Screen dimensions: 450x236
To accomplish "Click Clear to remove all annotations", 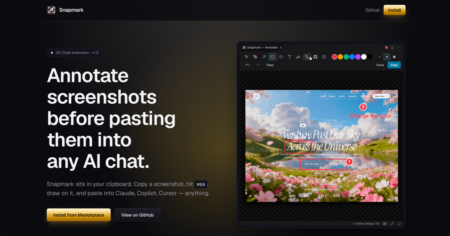I will click(270, 64).
